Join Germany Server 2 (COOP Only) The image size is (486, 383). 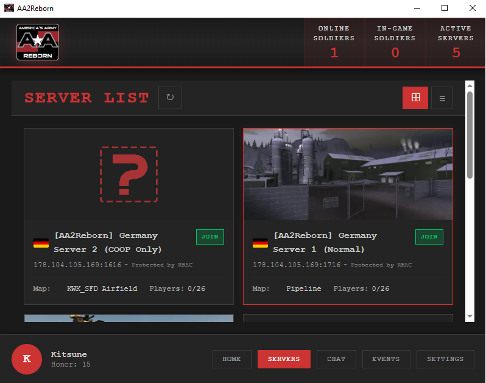[x=210, y=237]
